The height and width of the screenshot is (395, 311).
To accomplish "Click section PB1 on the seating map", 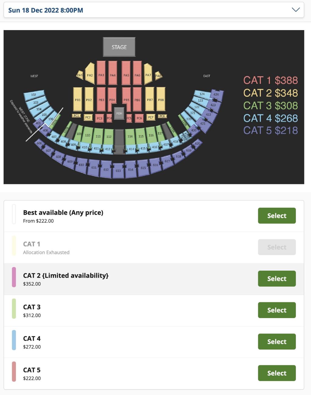I will (78, 99).
